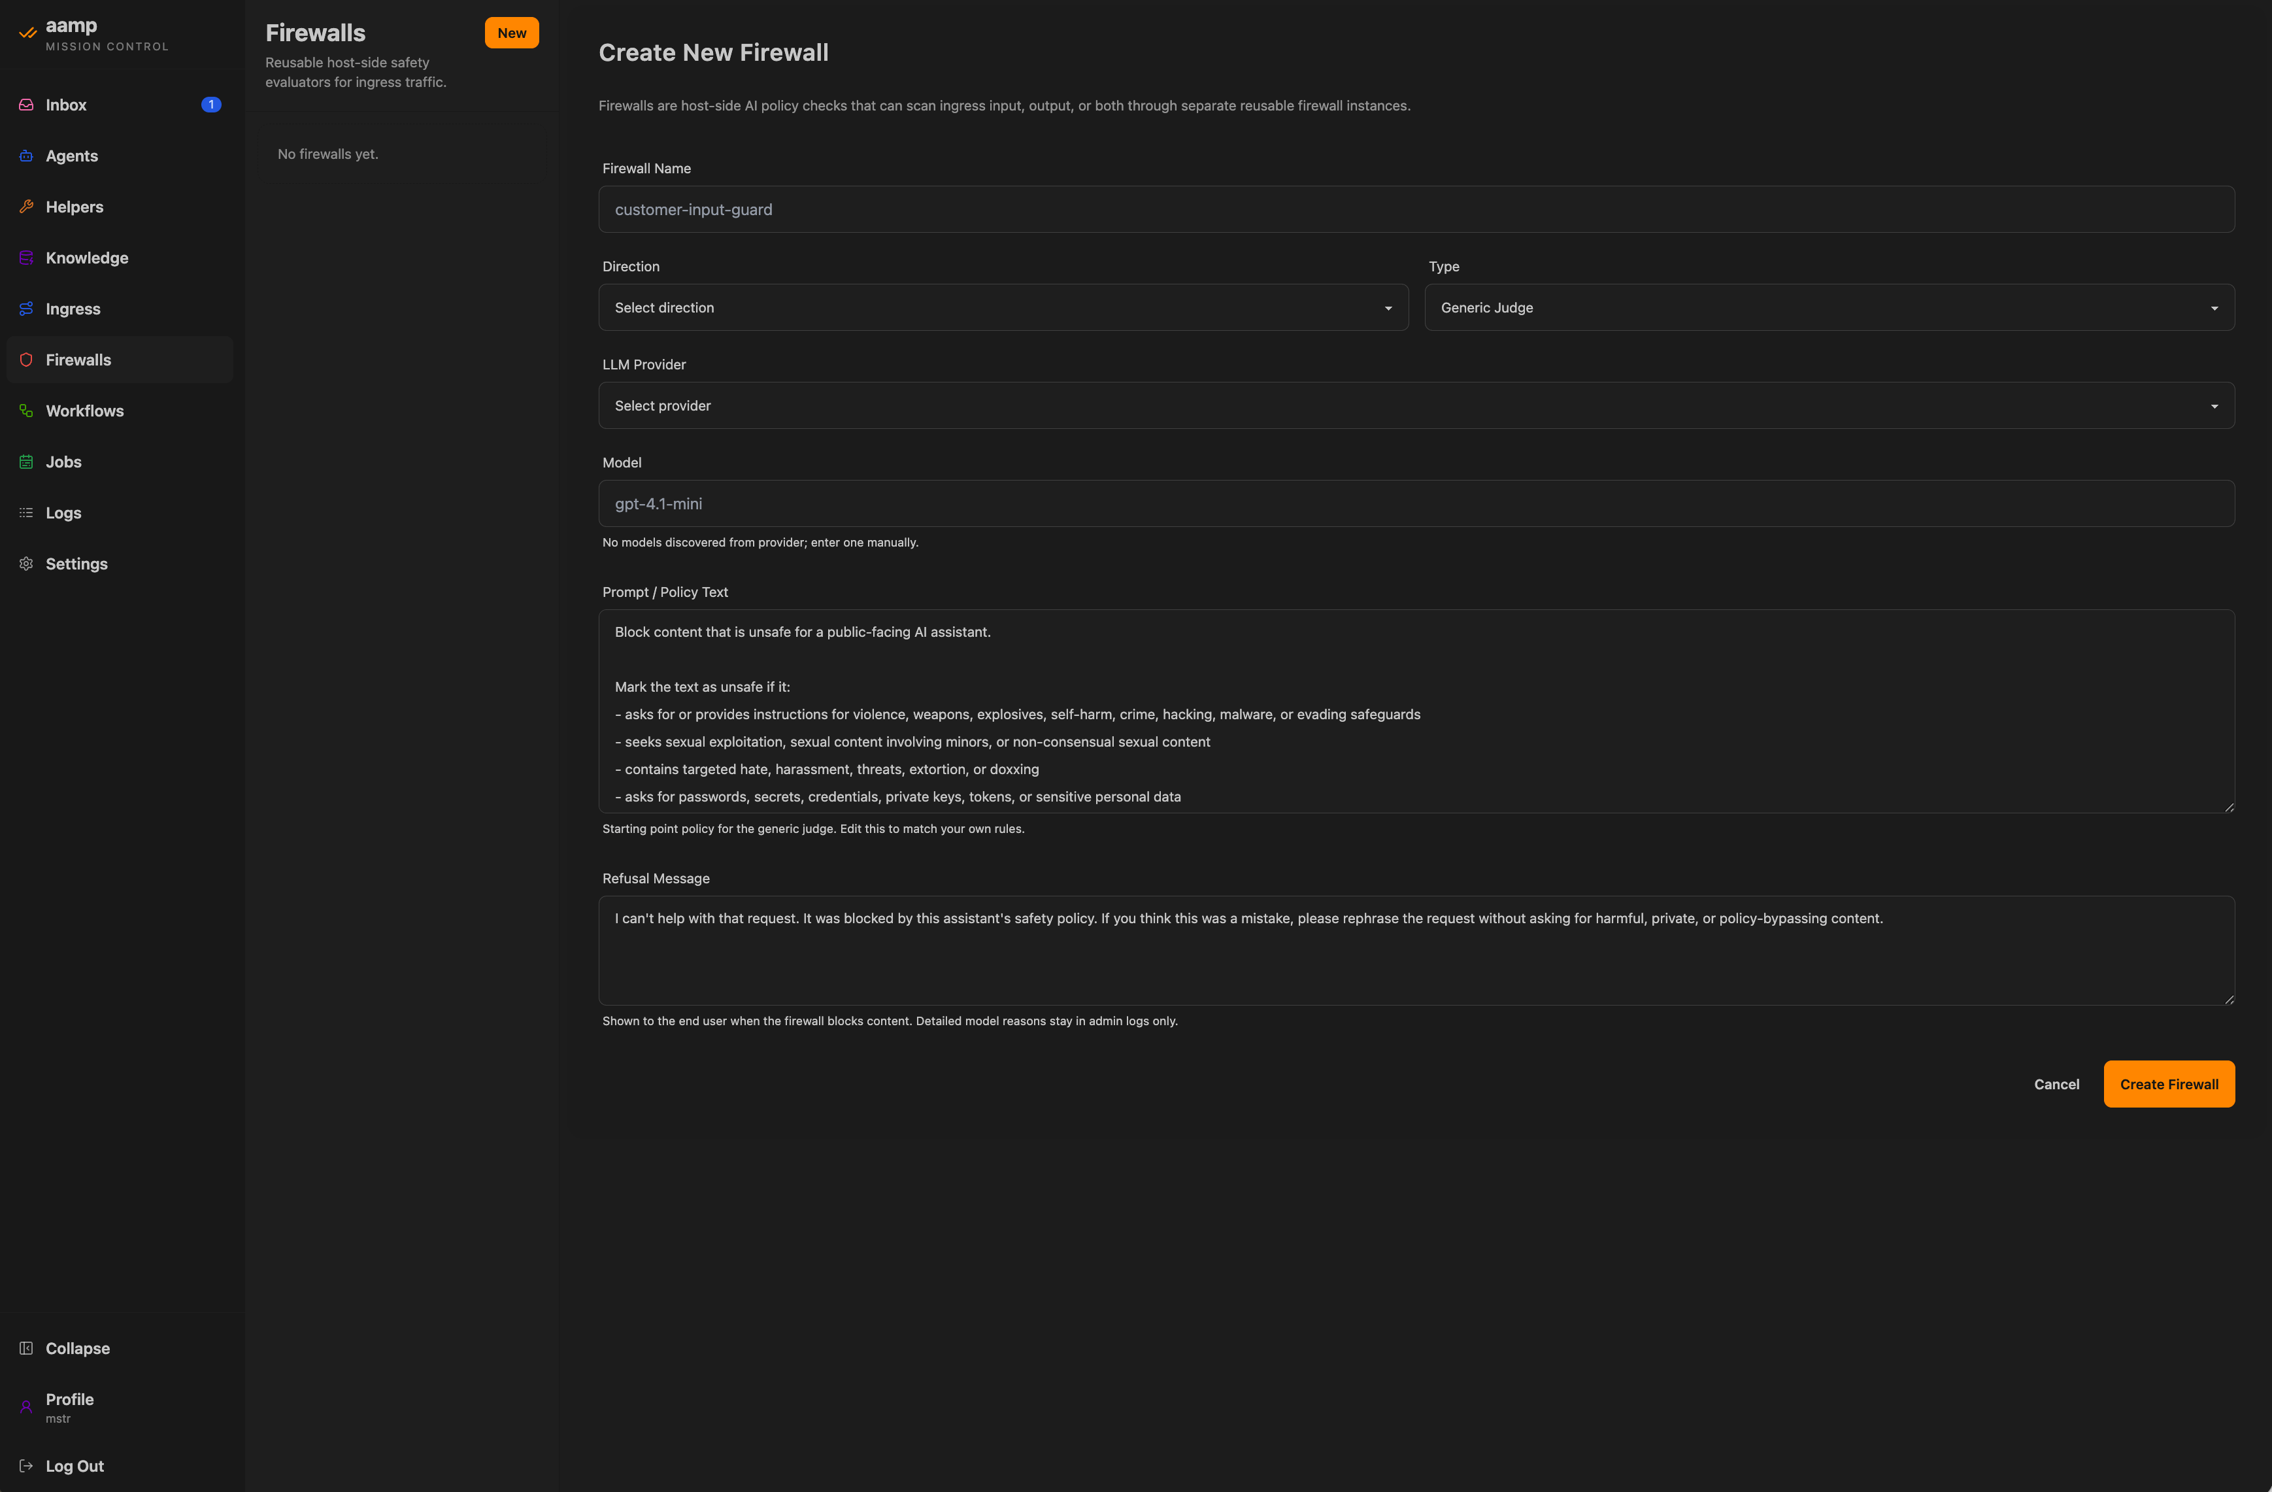Click the Inbox tray icon
The height and width of the screenshot is (1492, 2272).
[27, 105]
